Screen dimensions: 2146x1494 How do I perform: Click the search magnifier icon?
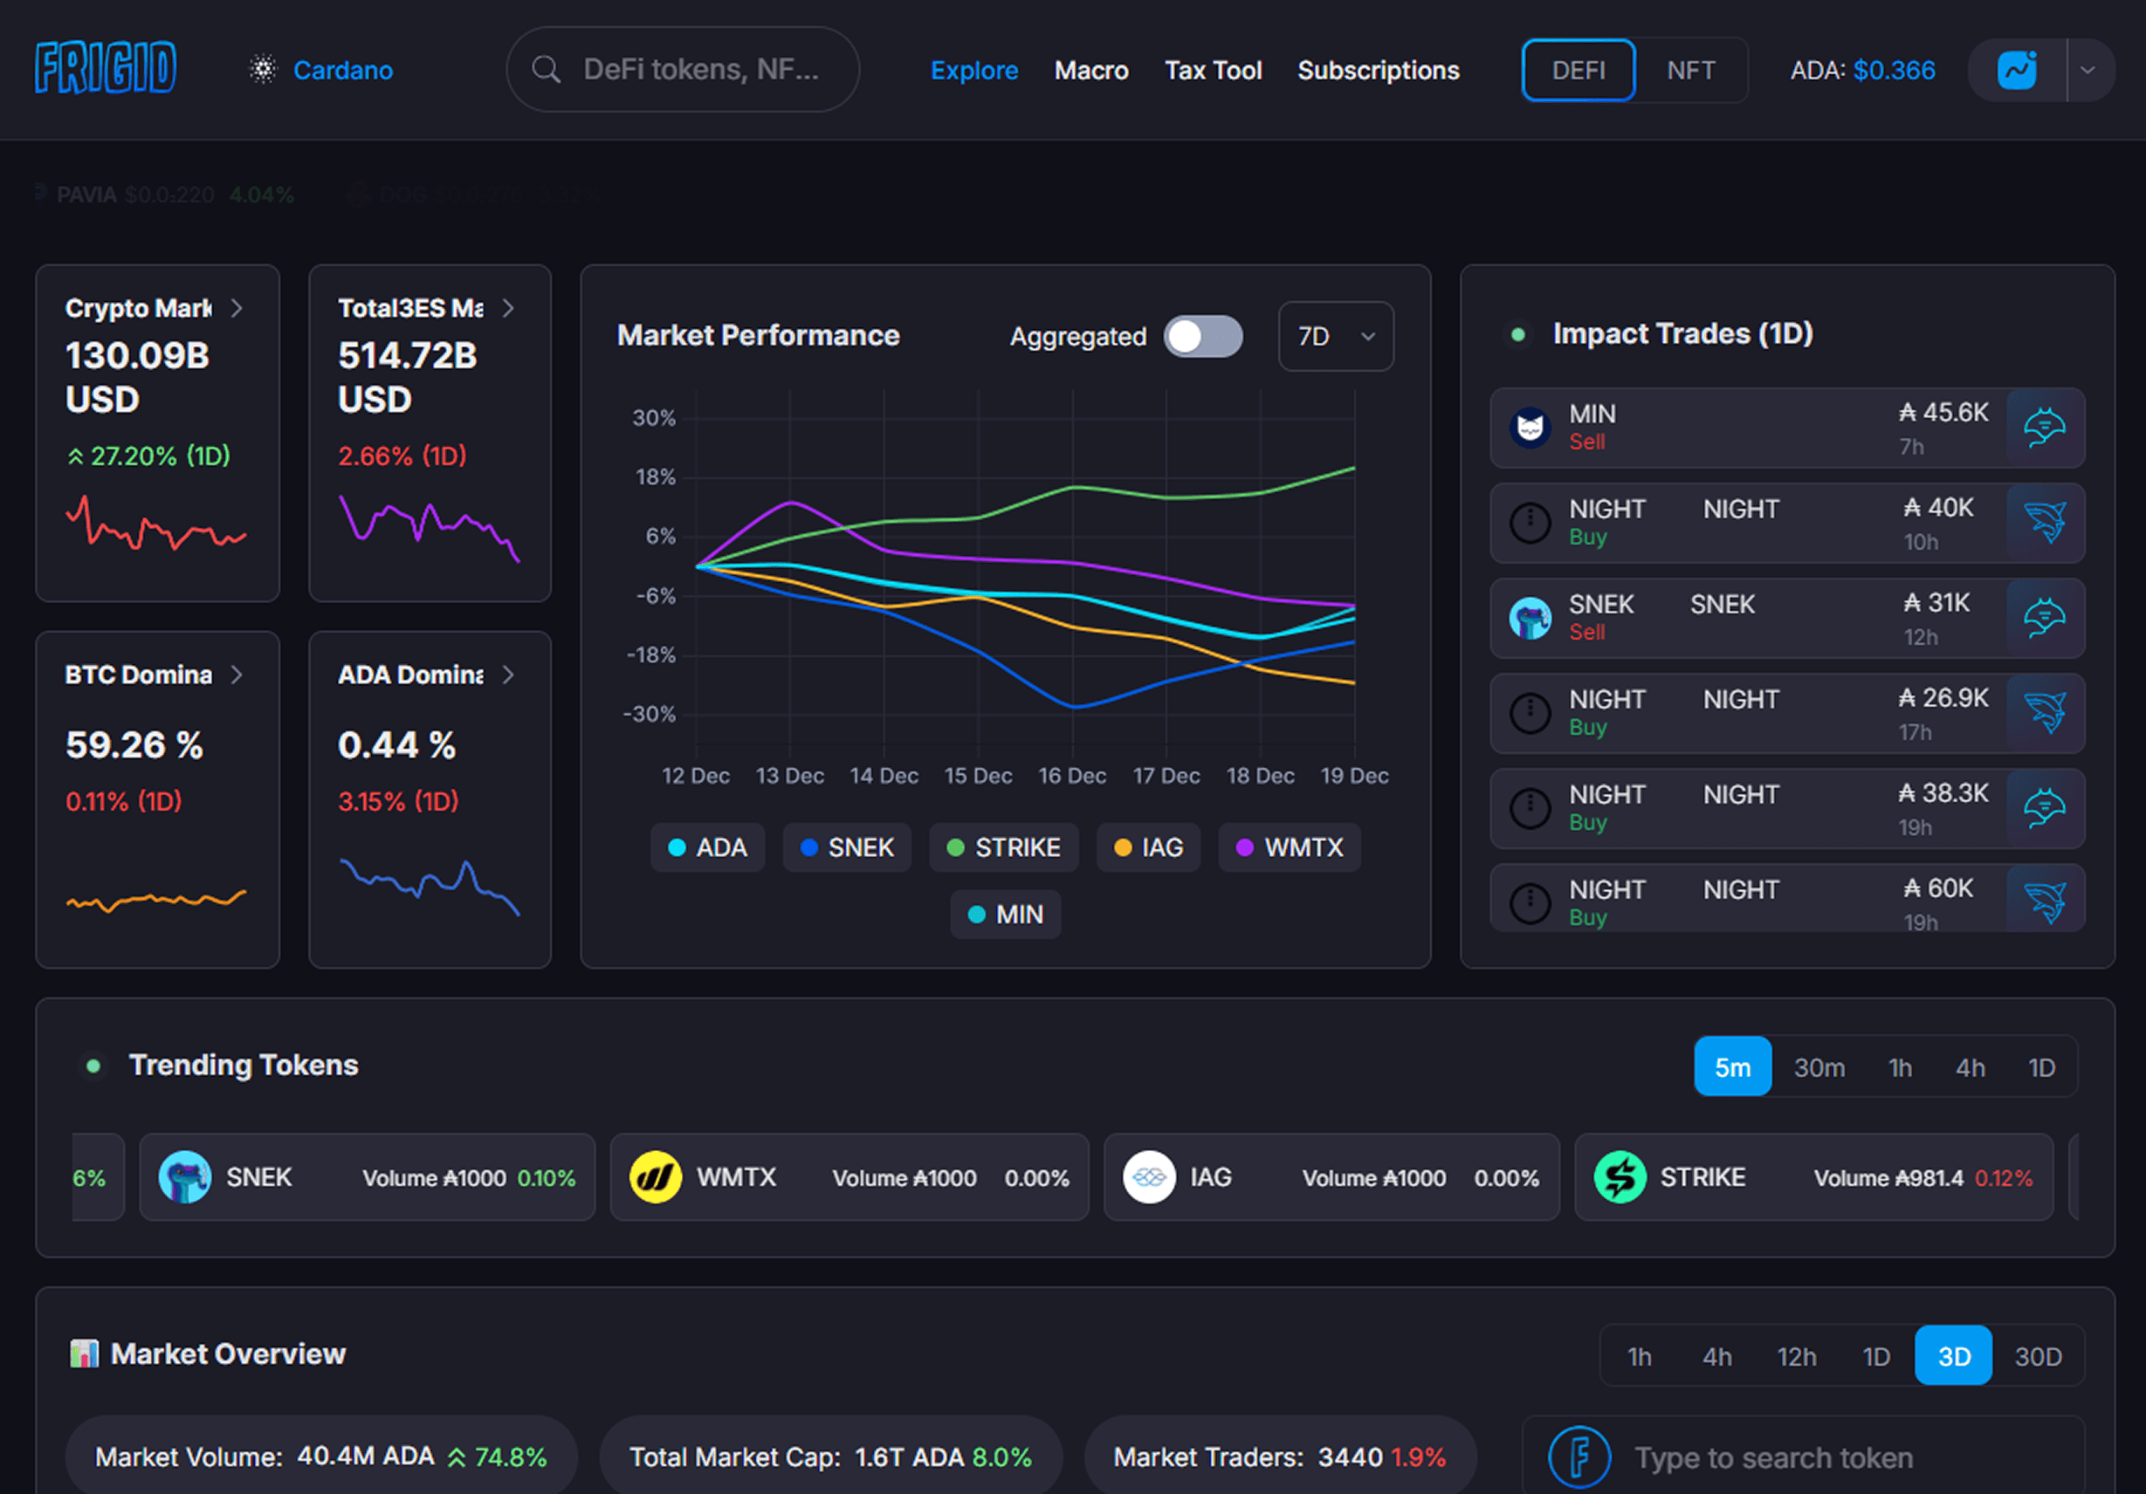click(546, 70)
